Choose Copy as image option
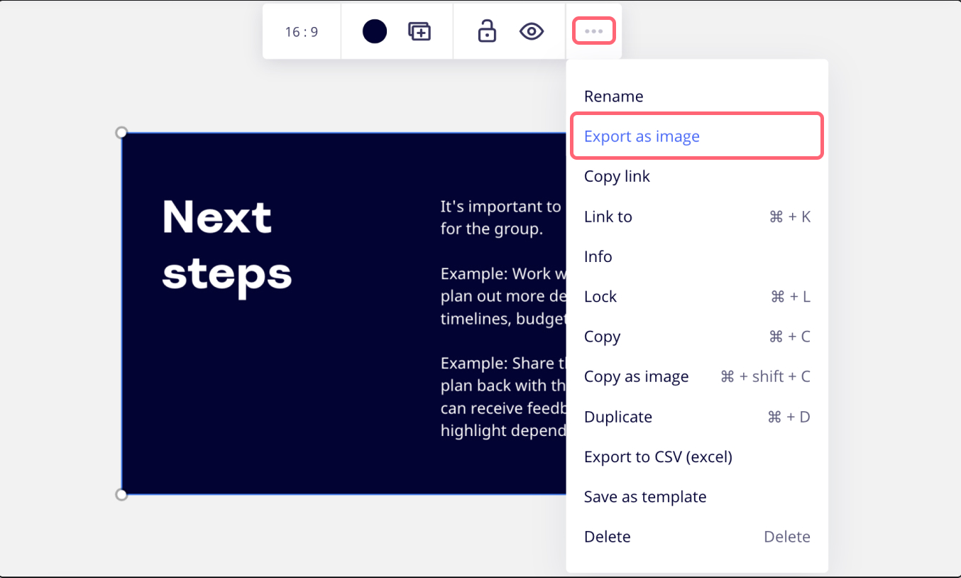Viewport: 961px width, 578px height. coord(637,376)
